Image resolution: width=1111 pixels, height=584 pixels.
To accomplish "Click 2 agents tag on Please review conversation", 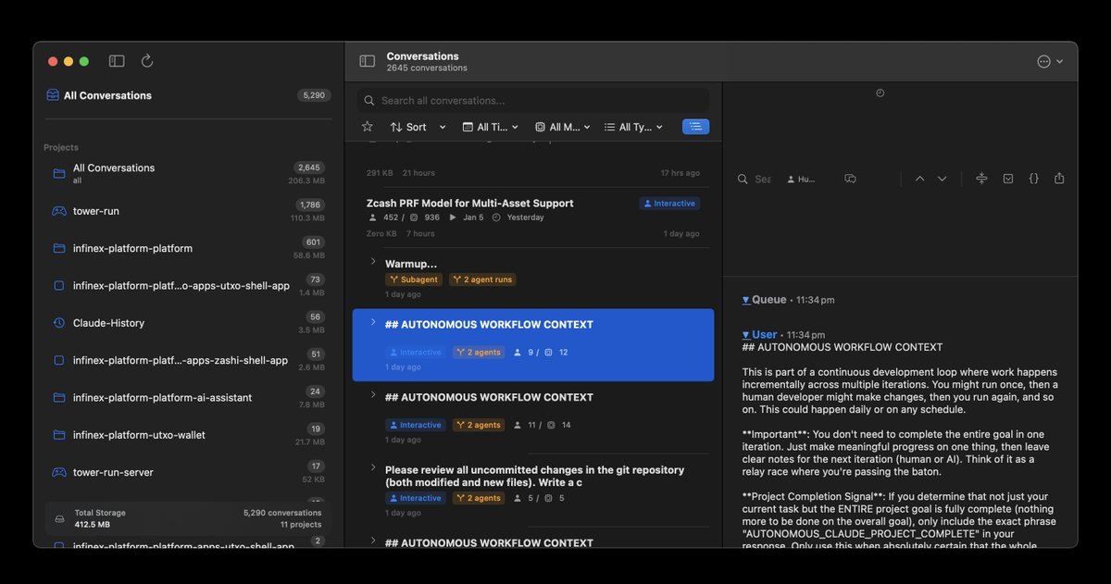I will [x=478, y=498].
